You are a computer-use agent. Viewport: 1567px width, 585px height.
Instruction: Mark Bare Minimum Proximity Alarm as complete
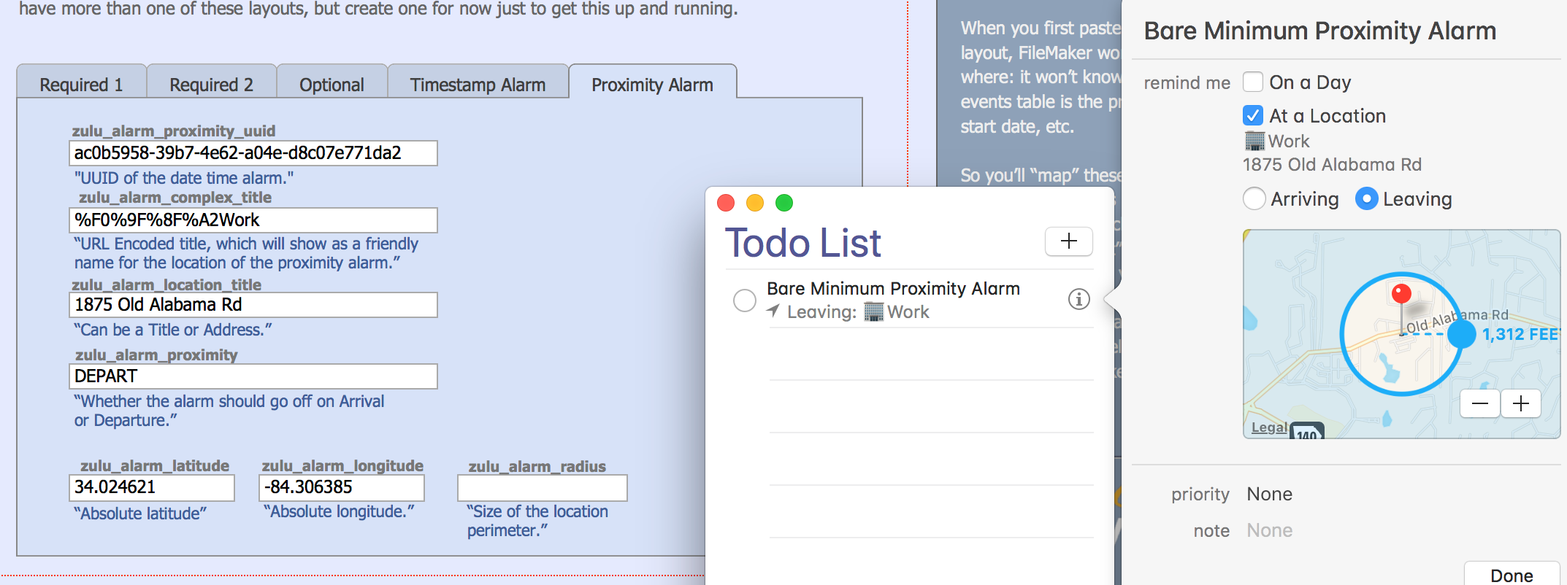click(745, 300)
